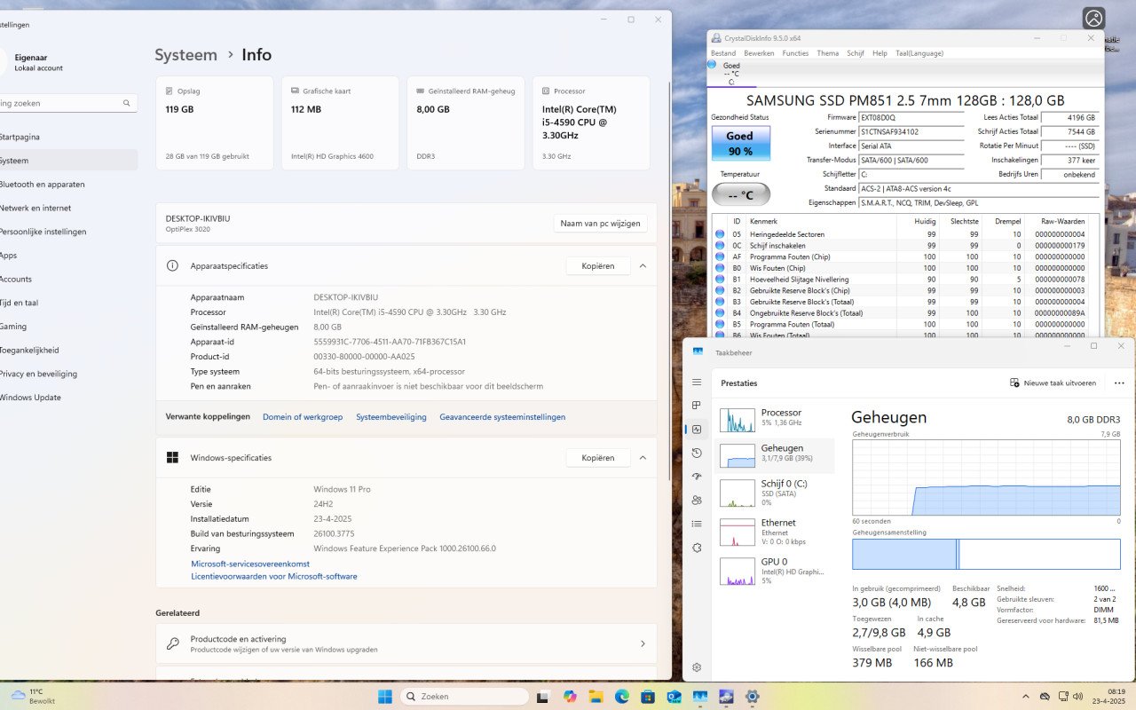Image resolution: width=1136 pixels, height=710 pixels.
Task: Open Productcode en activering chevron
Action: click(x=643, y=643)
